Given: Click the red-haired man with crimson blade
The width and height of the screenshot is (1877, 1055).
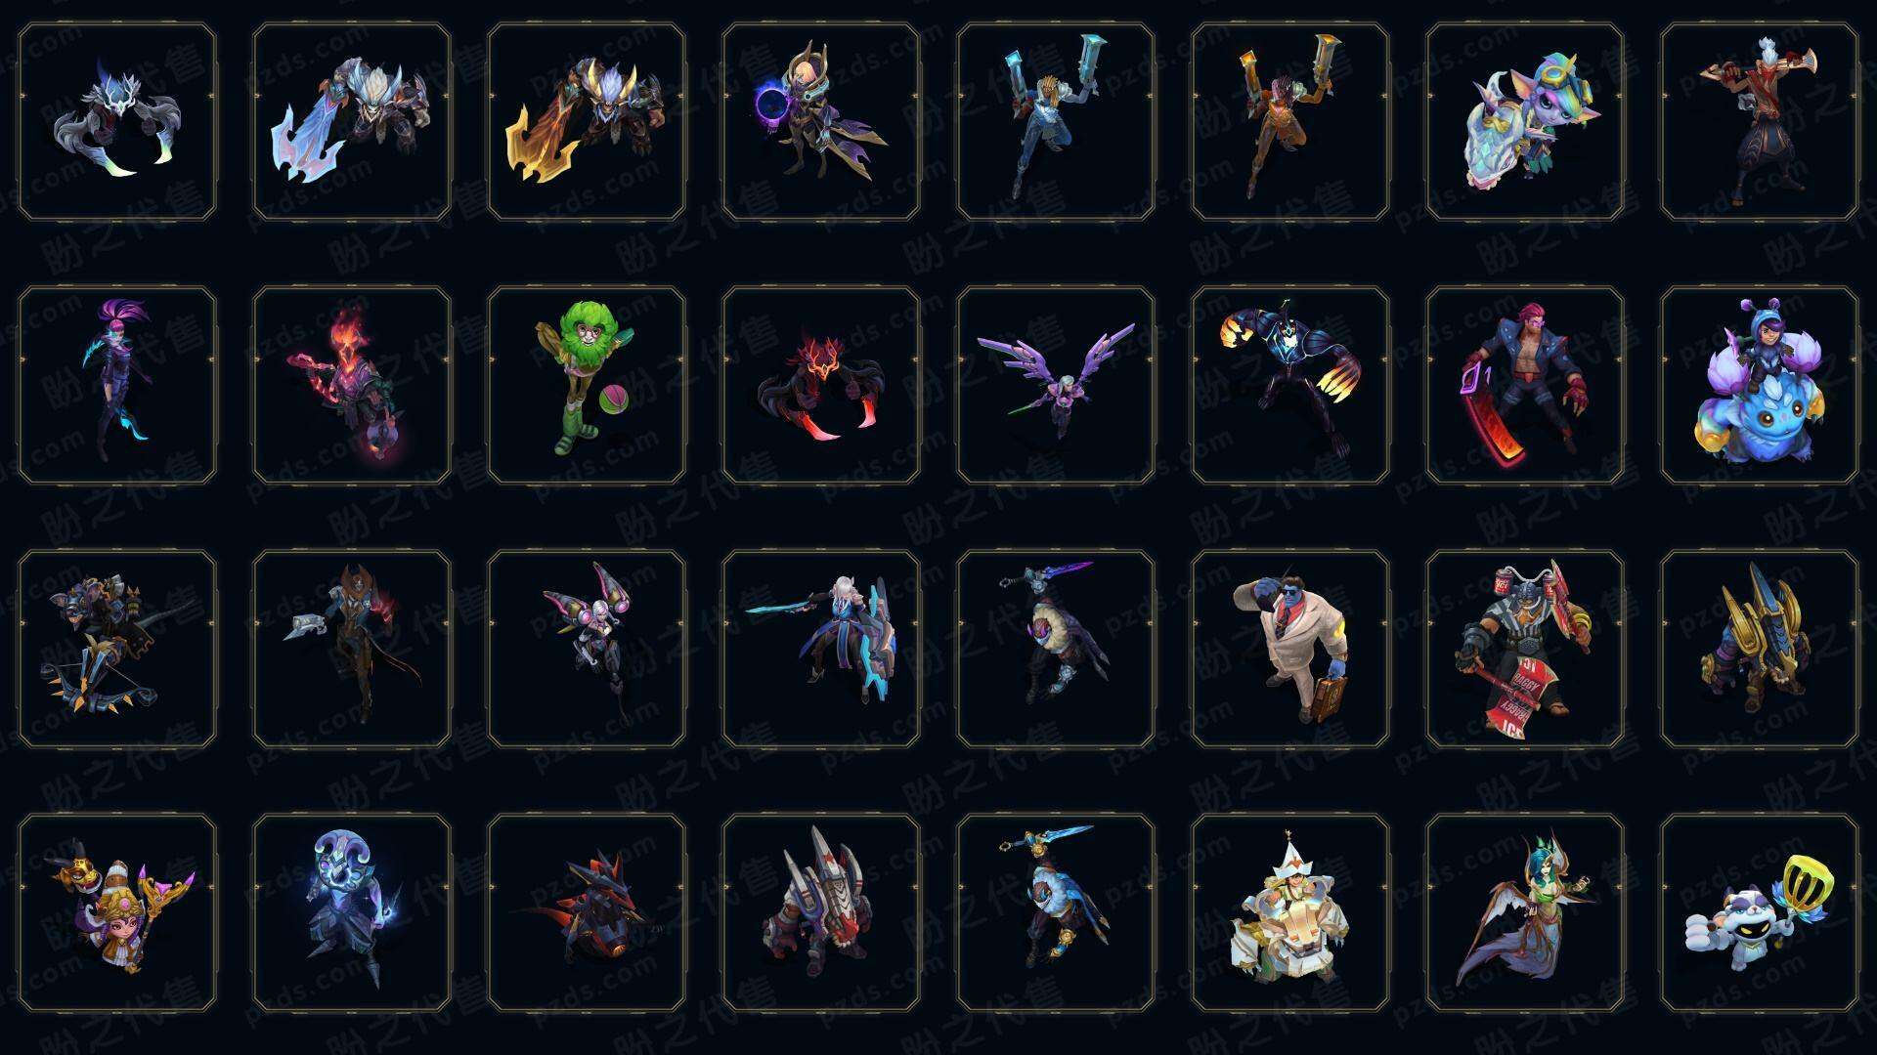Looking at the screenshot, I should pyautogui.click(x=1525, y=385).
